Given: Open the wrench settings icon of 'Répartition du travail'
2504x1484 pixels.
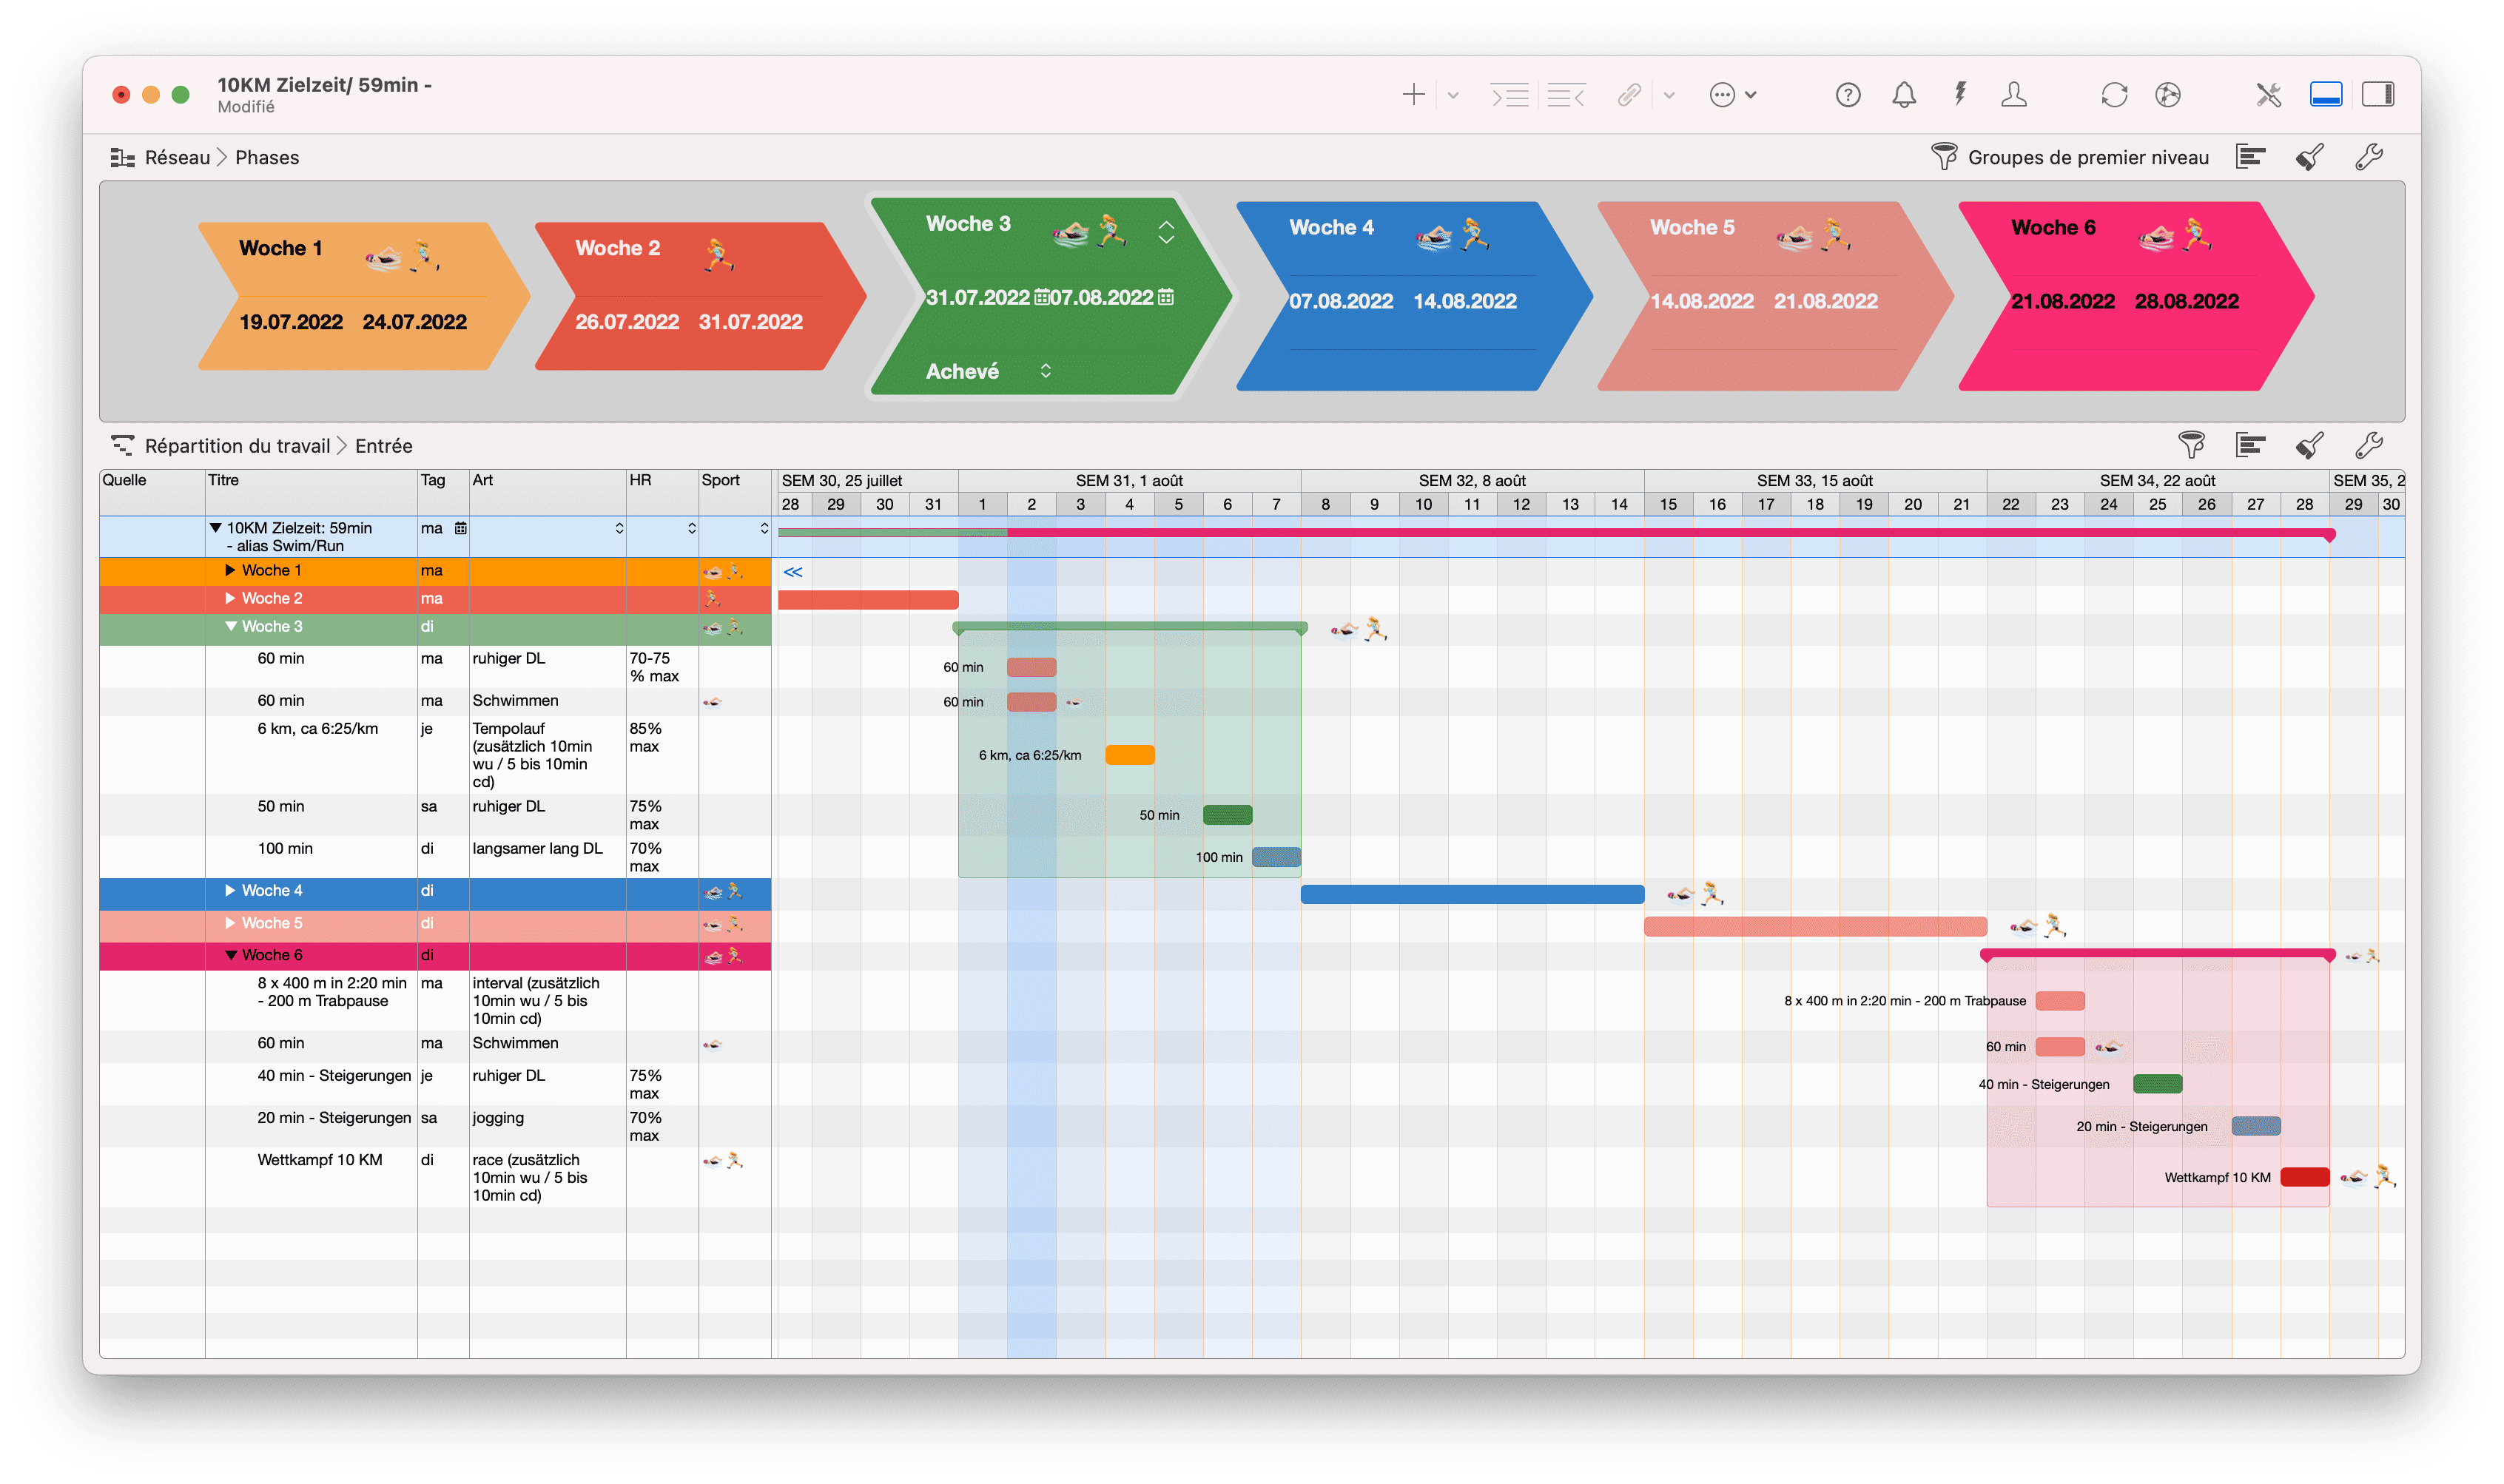Looking at the screenshot, I should [2369, 445].
